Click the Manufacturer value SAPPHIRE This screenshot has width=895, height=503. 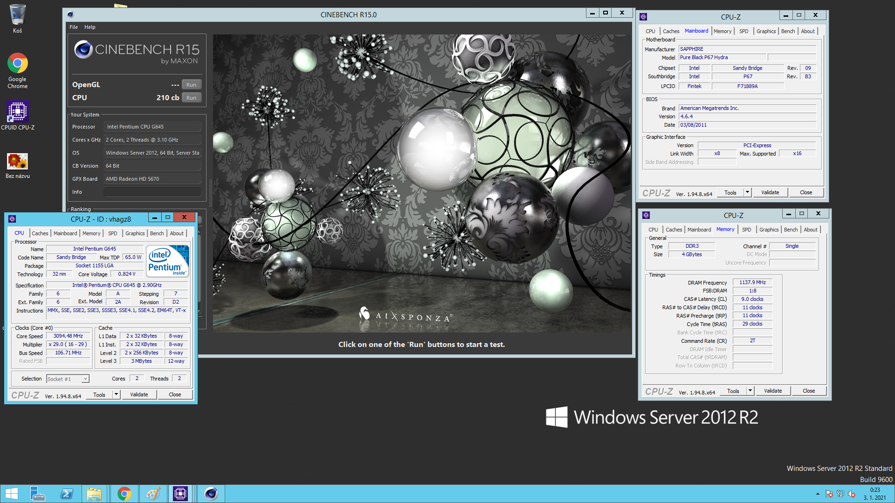coord(747,49)
